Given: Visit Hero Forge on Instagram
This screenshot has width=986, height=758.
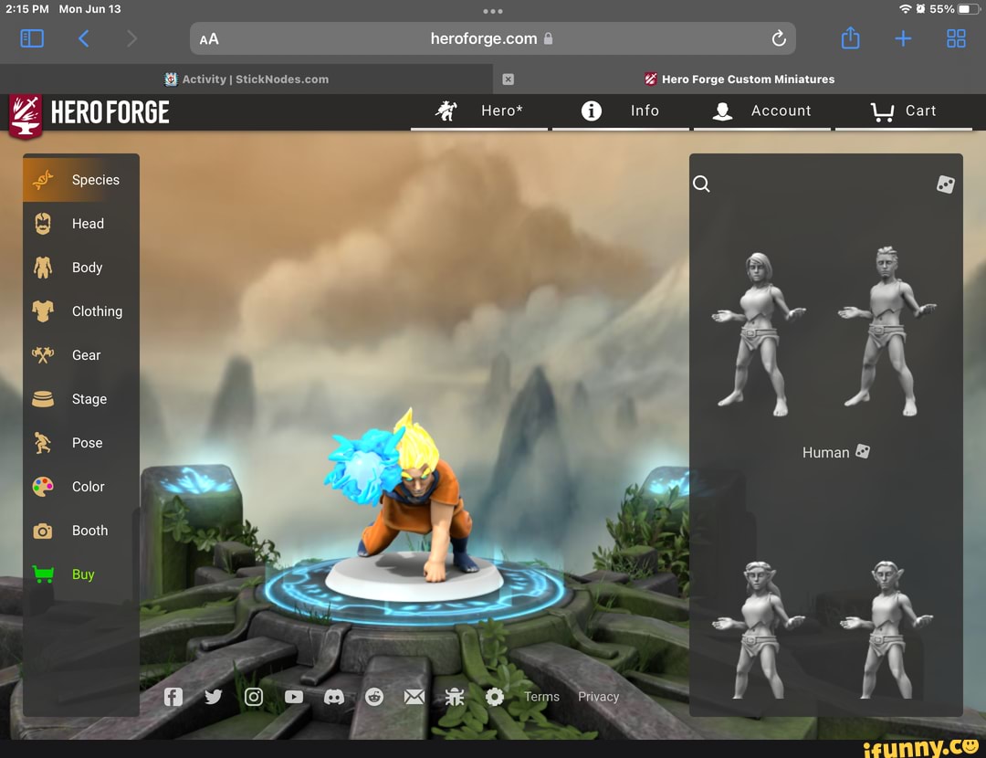Looking at the screenshot, I should tap(254, 696).
